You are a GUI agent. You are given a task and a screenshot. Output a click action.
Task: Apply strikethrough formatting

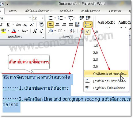[18, 25]
